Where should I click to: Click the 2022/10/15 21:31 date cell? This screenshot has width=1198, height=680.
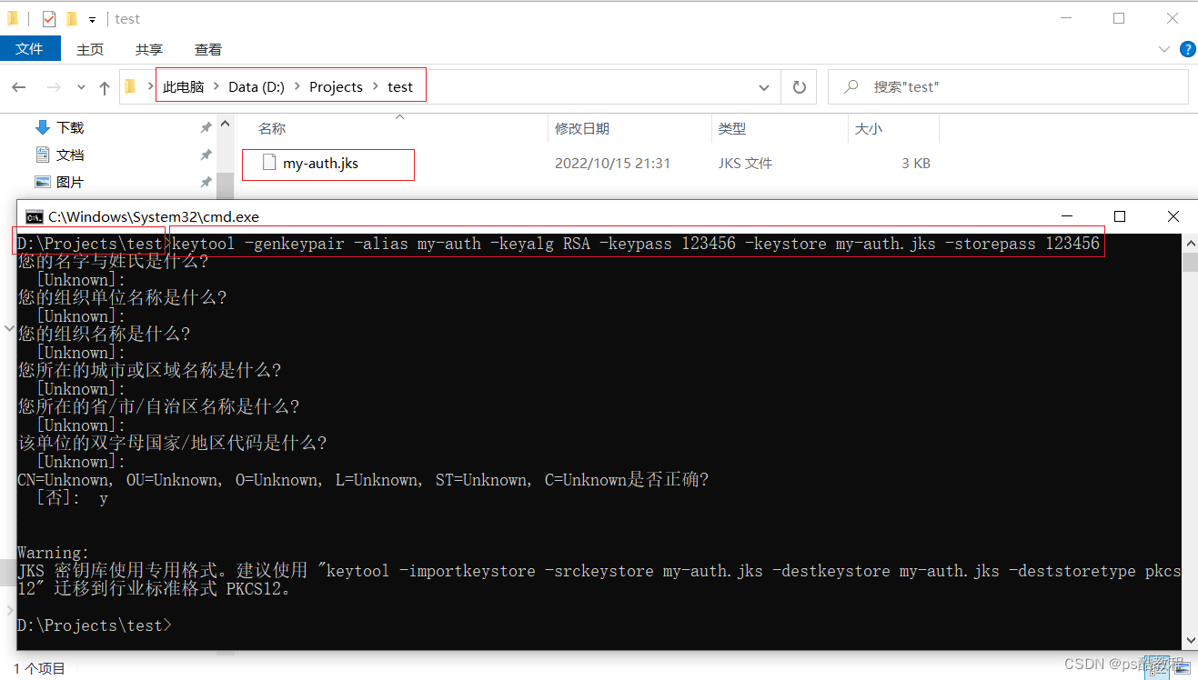[x=612, y=164]
